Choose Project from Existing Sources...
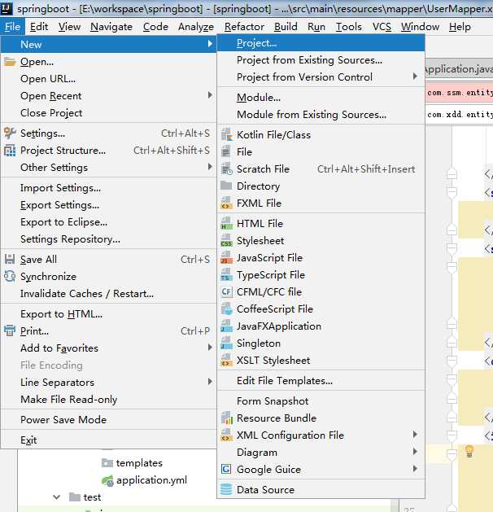 pos(321,60)
